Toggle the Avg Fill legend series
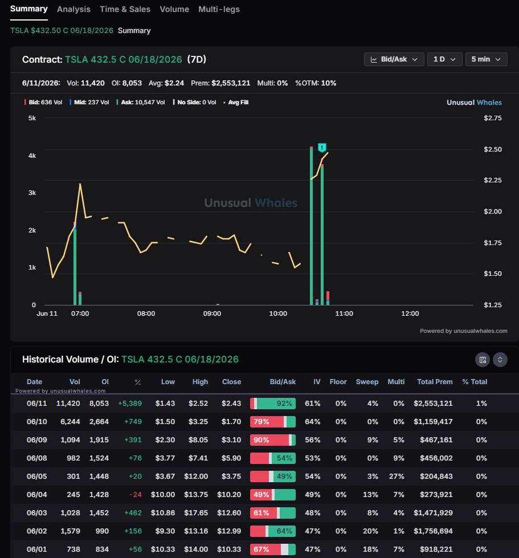Image resolution: width=519 pixels, height=558 pixels. (x=236, y=103)
